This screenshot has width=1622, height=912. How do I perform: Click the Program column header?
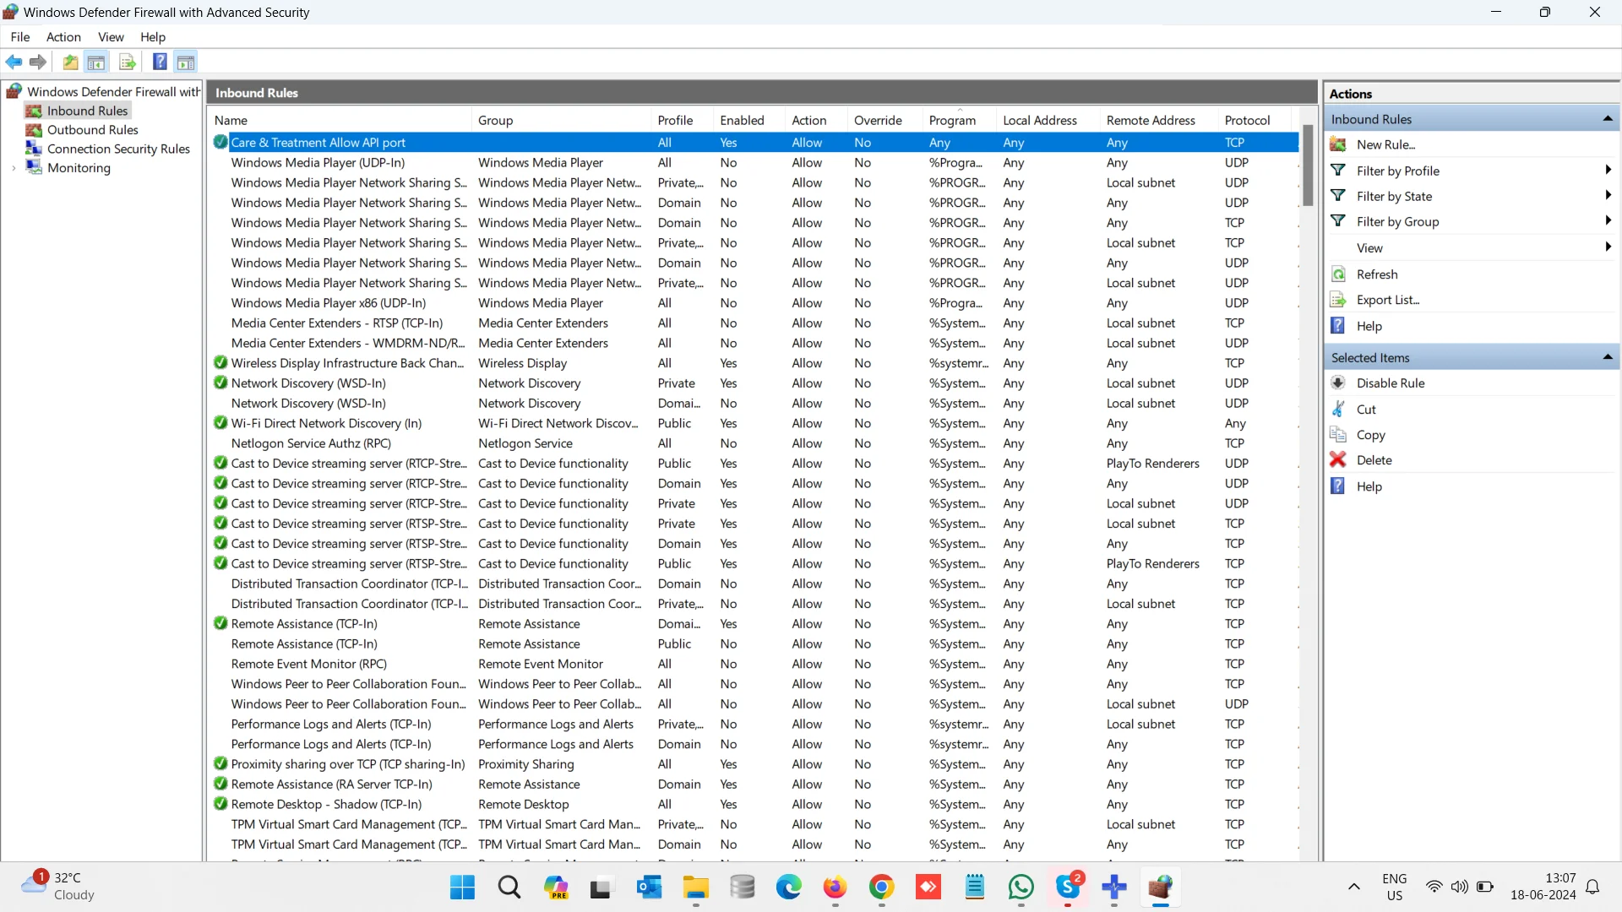click(958, 120)
